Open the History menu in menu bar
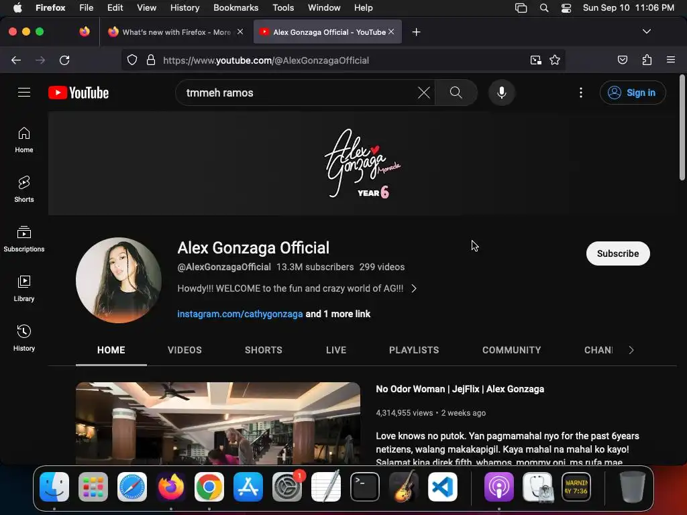 click(x=184, y=8)
